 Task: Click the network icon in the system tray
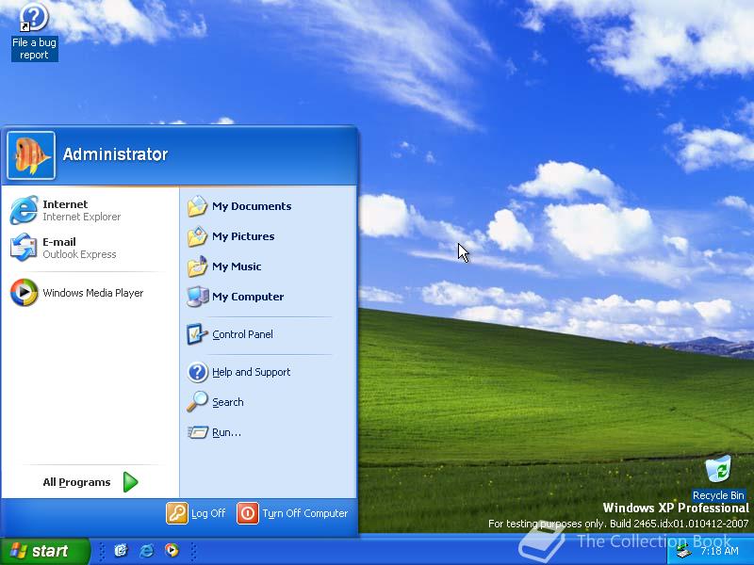tap(685, 551)
